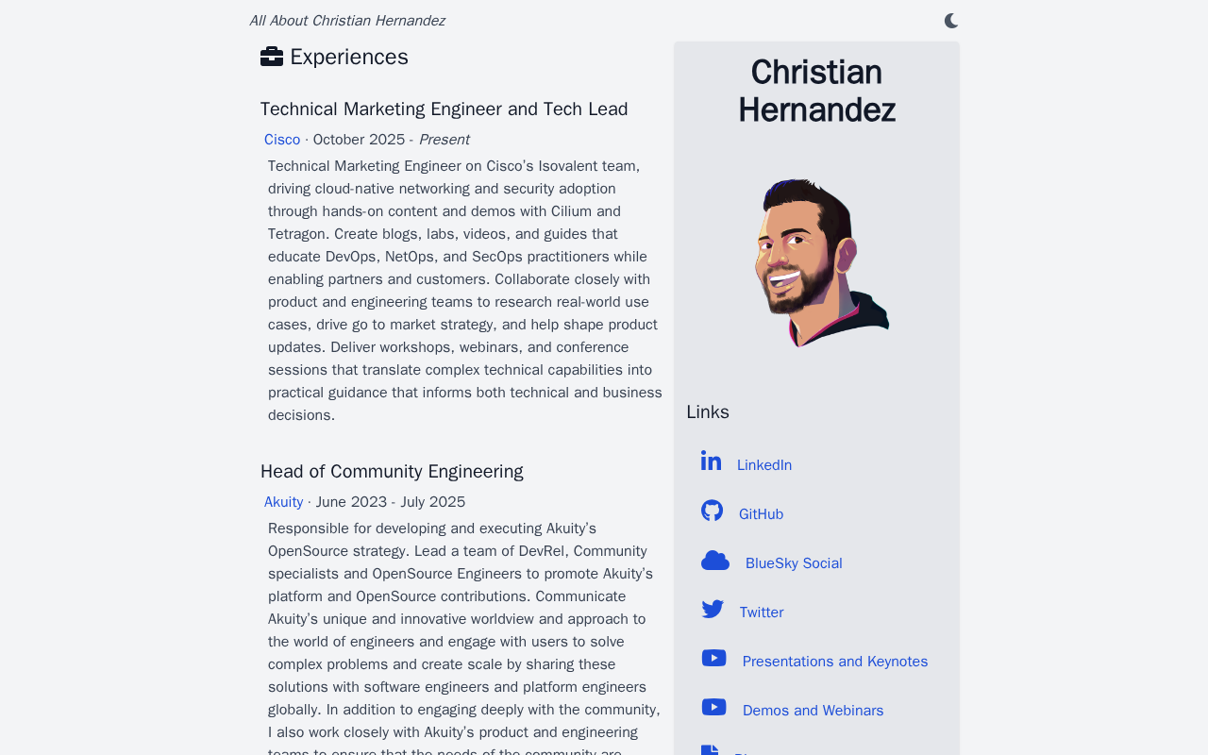Open the Presentations and Keynotes link

[835, 662]
